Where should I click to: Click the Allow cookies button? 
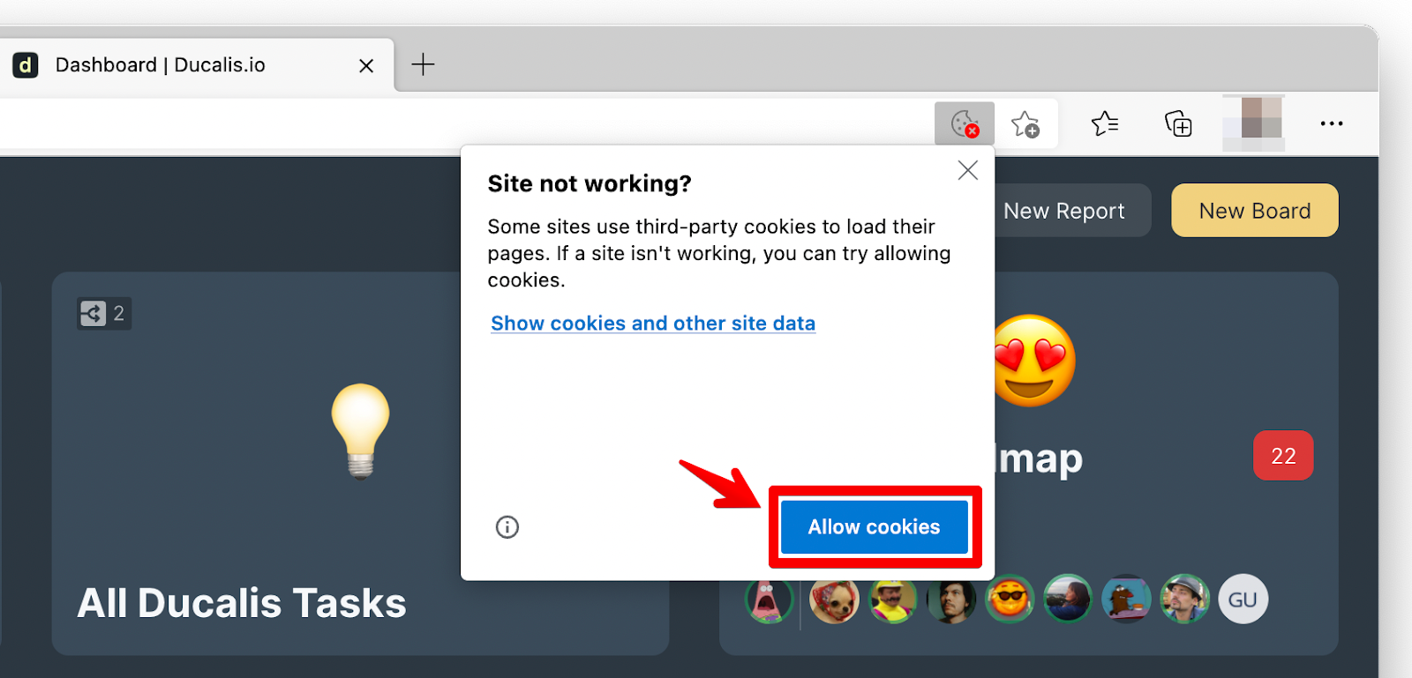point(875,527)
